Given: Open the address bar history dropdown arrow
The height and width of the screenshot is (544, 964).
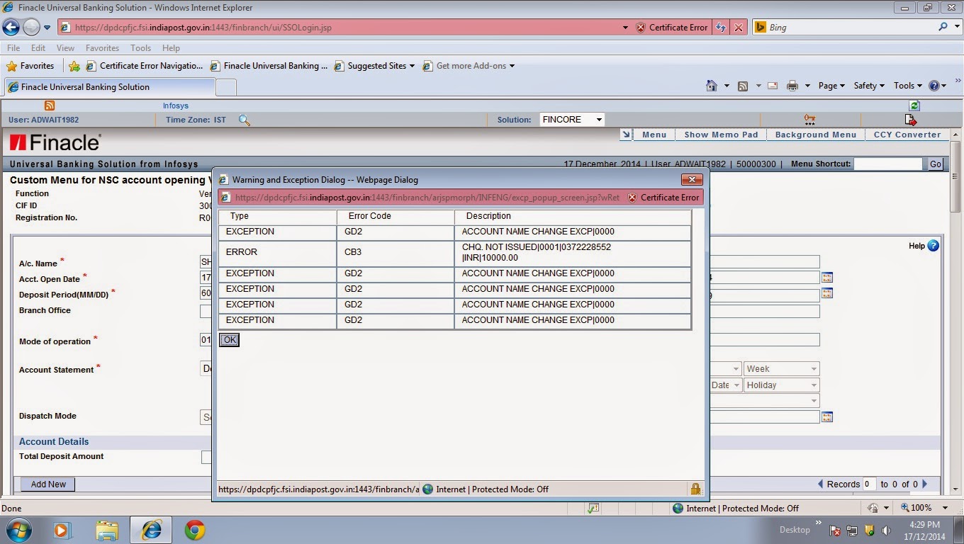Looking at the screenshot, I should pyautogui.click(x=625, y=28).
